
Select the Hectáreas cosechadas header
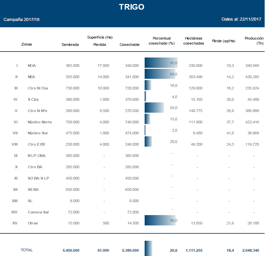point(194,41)
